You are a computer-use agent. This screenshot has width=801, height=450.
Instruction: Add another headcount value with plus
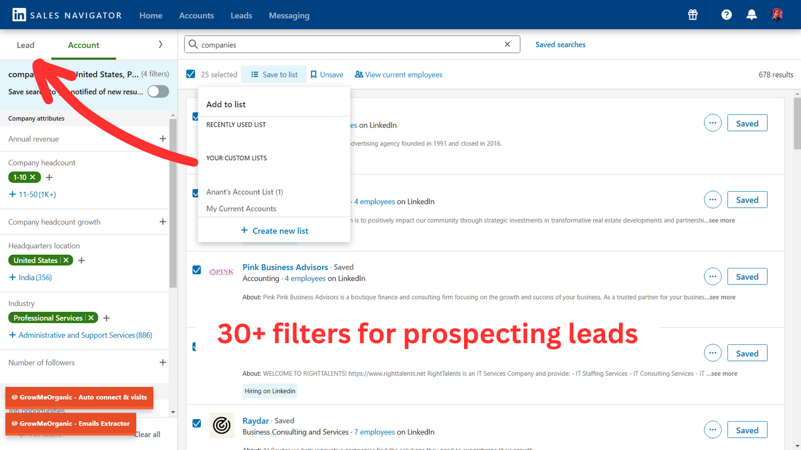click(49, 177)
